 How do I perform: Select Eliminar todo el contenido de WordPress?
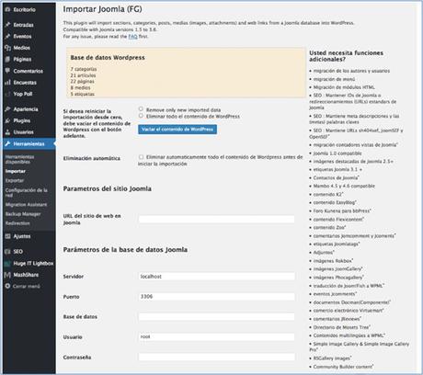click(x=141, y=116)
